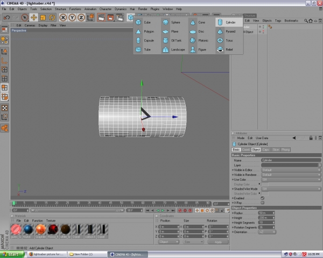Viewport: 323px width, 258px height.
Task: Open Visible in Renderer dropdown
Action: [x=291, y=175]
